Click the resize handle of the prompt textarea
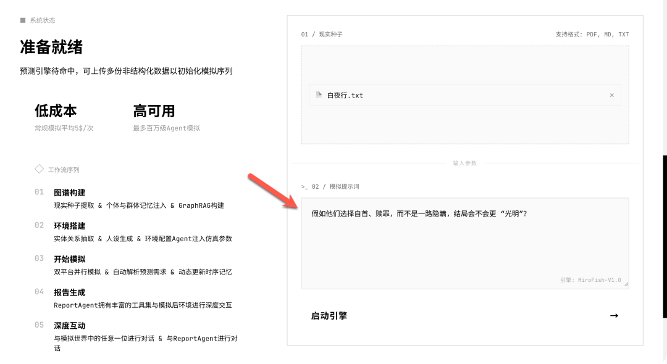Image resolution: width=667 pixels, height=364 pixels. [626, 284]
